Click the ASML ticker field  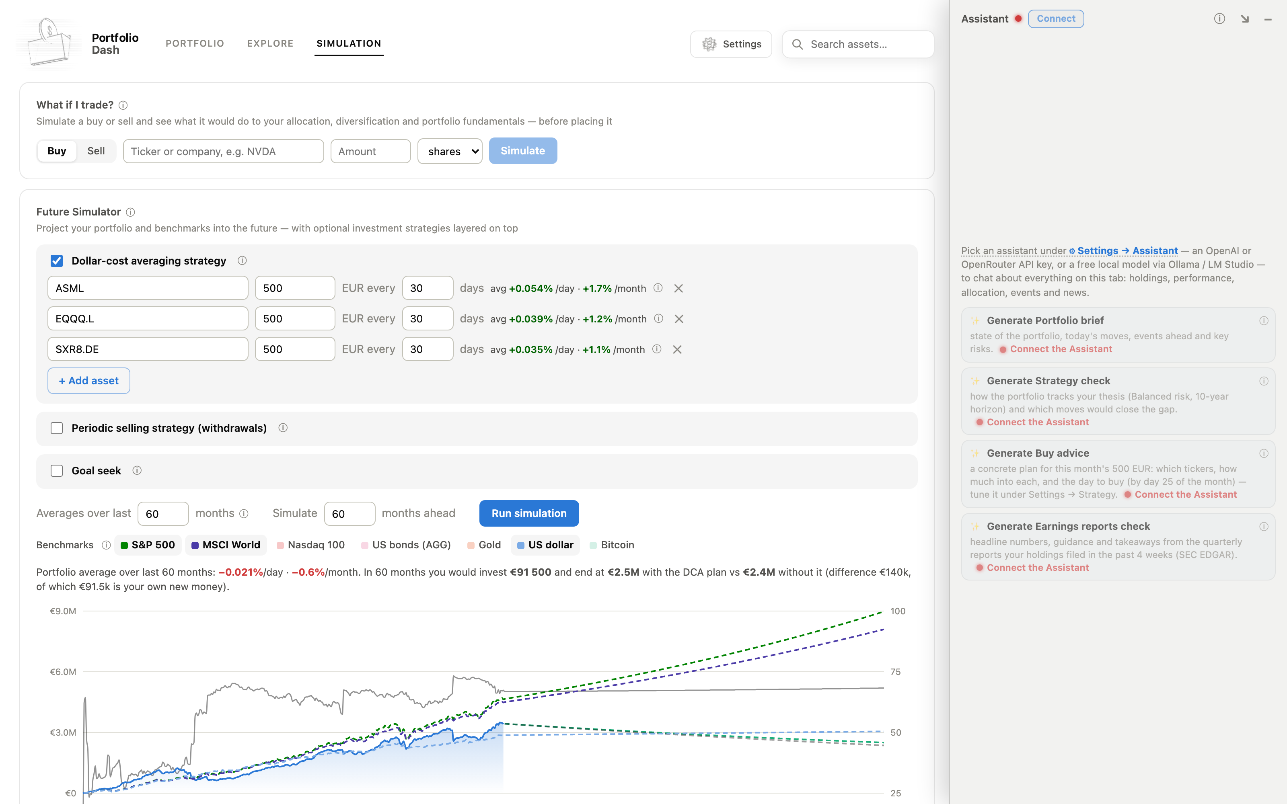pos(148,288)
